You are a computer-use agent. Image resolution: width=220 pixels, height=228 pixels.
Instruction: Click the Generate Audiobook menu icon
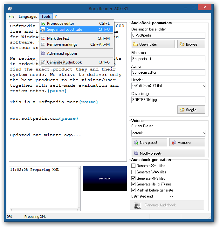(x=43, y=62)
